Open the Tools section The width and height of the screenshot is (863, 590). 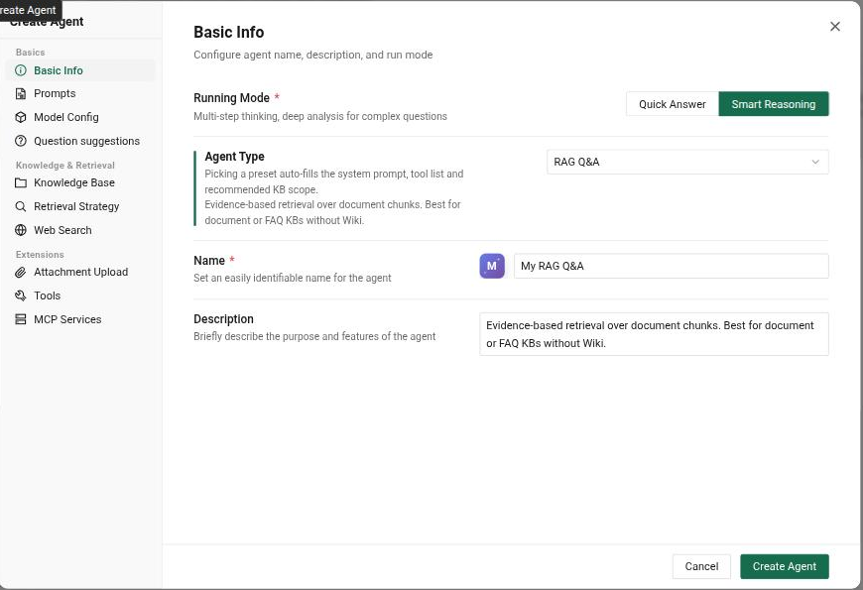[x=80, y=295]
